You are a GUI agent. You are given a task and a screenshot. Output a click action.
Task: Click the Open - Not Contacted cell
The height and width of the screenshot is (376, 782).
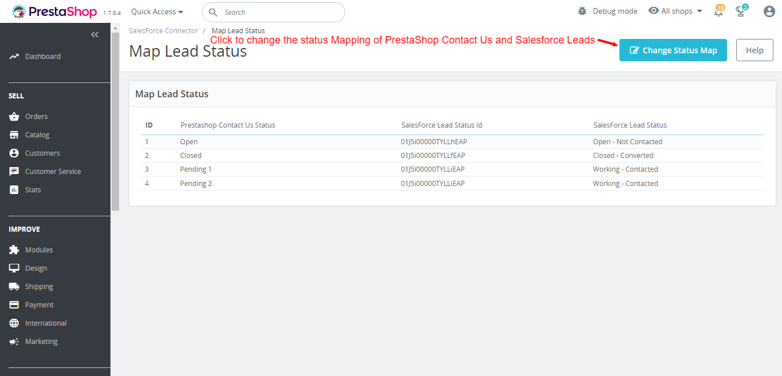click(x=627, y=142)
